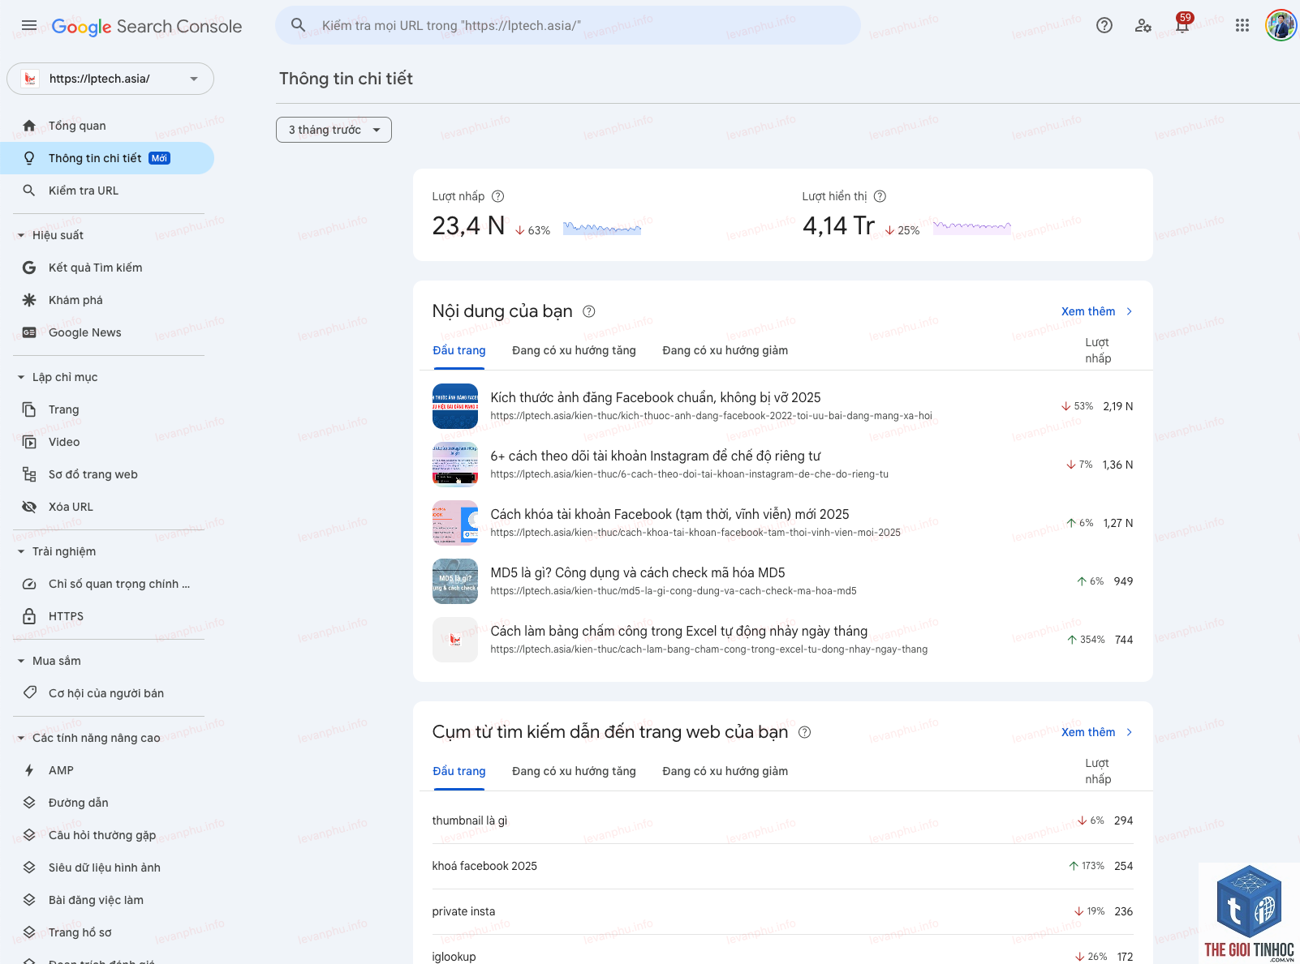
Task: Open bảng chấm công Excel article row
Action: click(783, 640)
